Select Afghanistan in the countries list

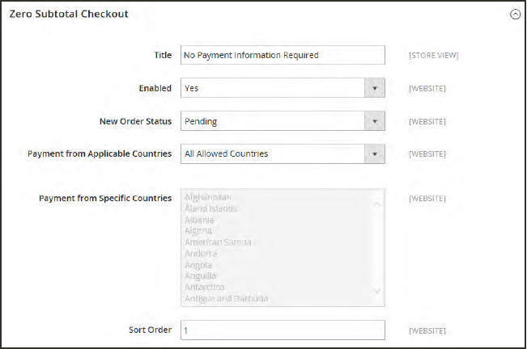209,197
